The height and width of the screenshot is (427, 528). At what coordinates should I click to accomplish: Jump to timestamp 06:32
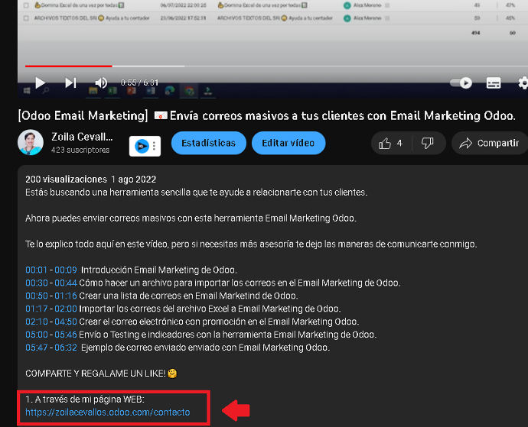tap(66, 348)
